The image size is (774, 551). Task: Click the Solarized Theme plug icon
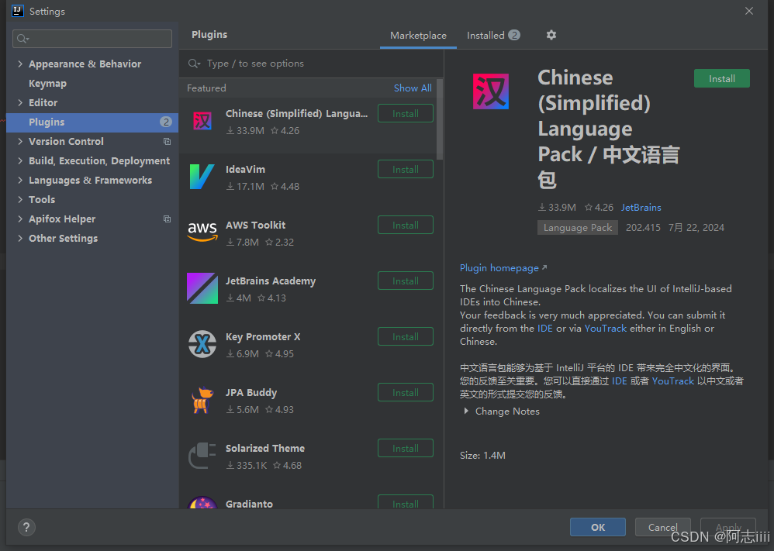202,456
